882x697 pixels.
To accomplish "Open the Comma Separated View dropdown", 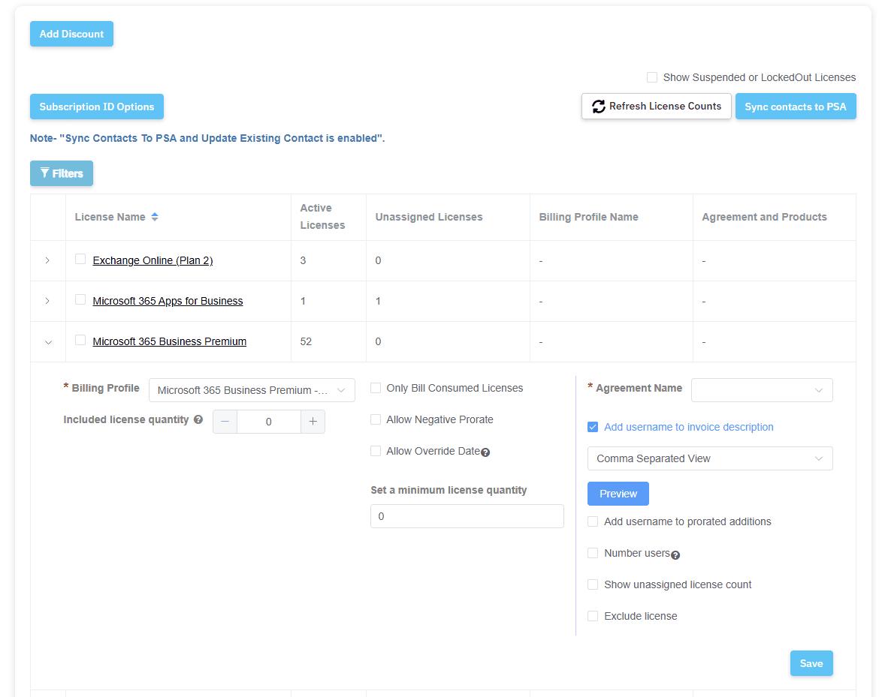I will tap(709, 458).
